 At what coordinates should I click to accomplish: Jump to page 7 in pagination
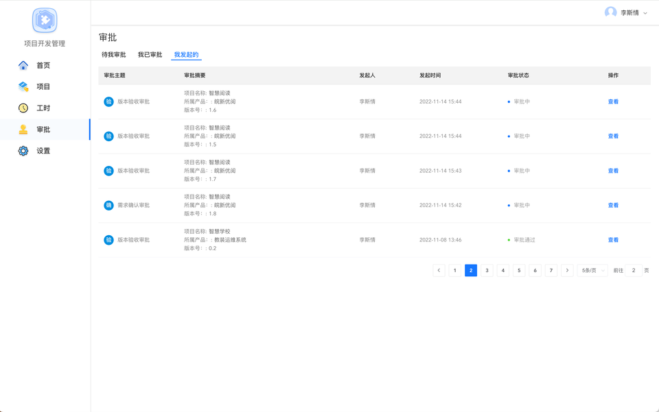point(551,271)
